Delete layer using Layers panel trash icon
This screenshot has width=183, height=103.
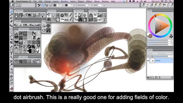tap(172, 78)
